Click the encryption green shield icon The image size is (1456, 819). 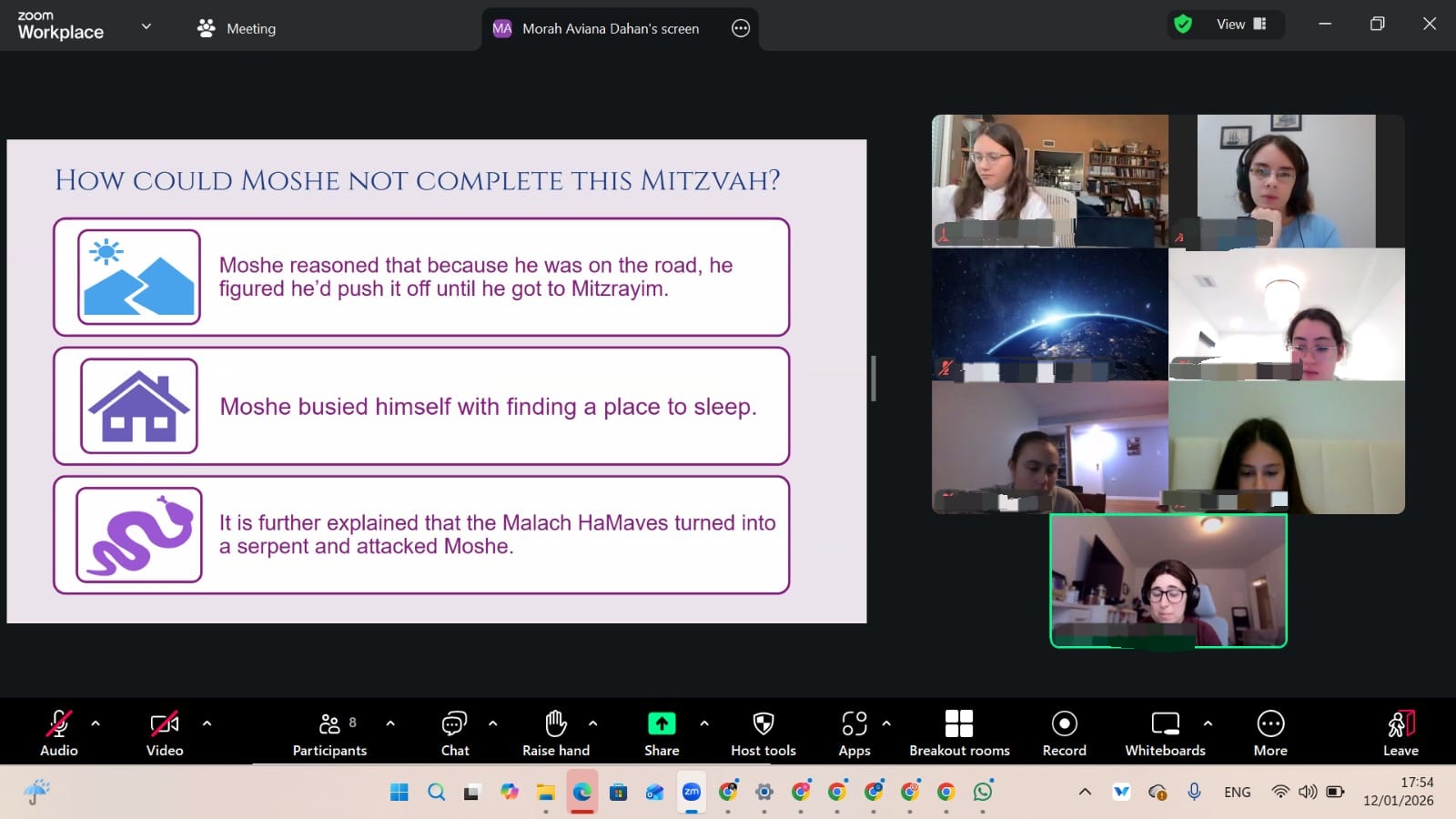click(x=1183, y=25)
